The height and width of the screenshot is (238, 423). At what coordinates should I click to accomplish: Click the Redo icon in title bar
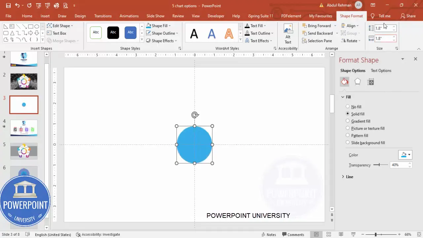click(x=29, y=6)
